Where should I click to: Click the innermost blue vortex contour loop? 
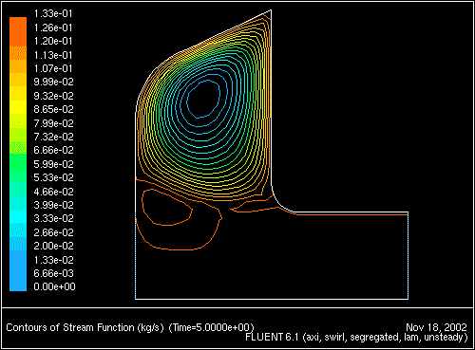pos(203,99)
